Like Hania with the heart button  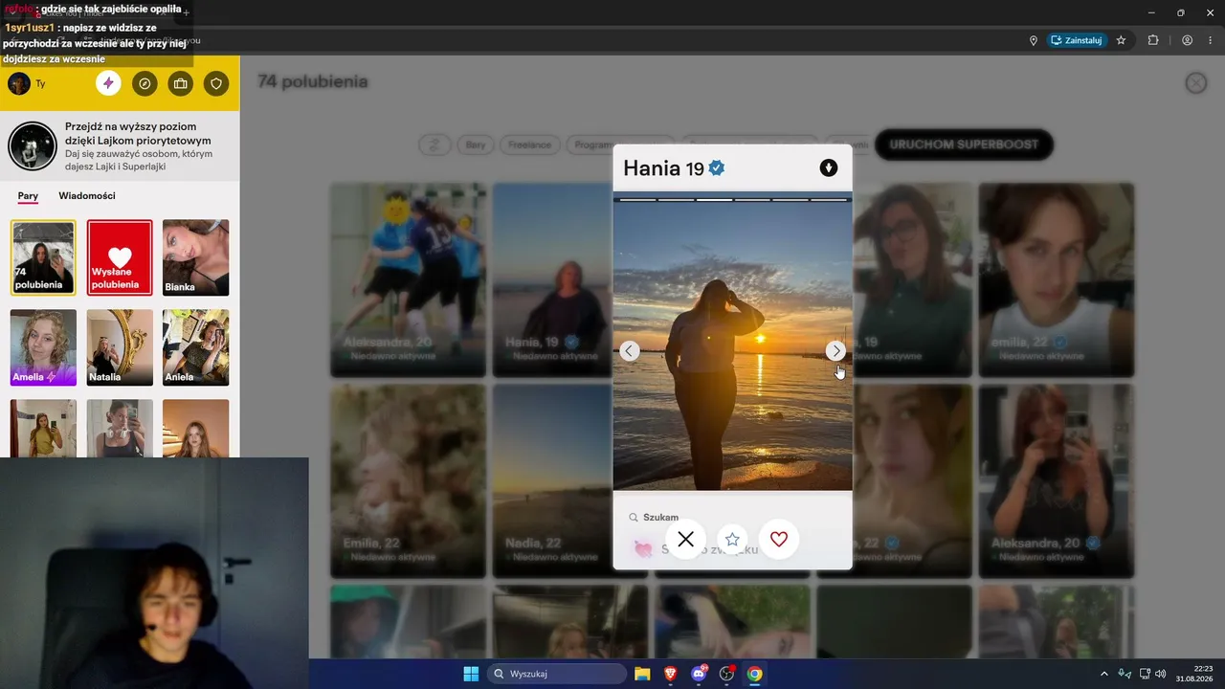pyautogui.click(x=779, y=540)
